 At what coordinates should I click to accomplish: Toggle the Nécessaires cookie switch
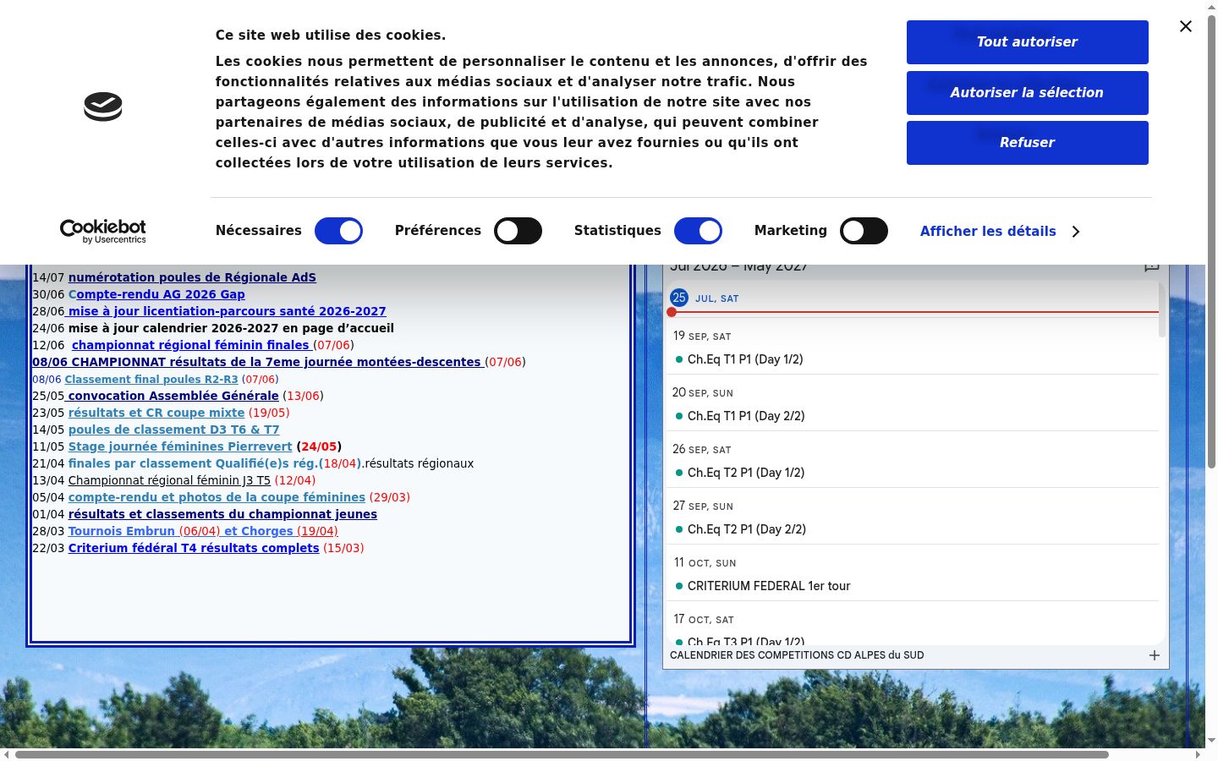pos(338,231)
